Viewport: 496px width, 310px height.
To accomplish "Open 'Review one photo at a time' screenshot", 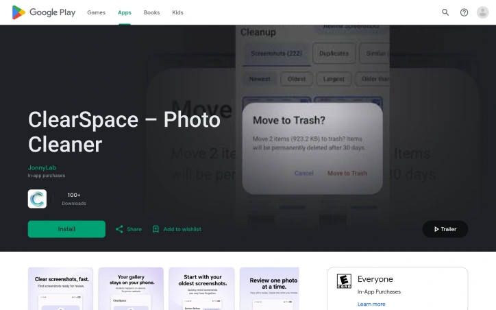I will [269, 289].
